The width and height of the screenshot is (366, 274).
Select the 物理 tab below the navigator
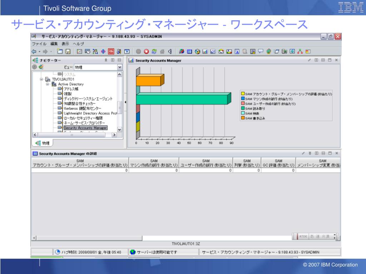click(x=43, y=143)
